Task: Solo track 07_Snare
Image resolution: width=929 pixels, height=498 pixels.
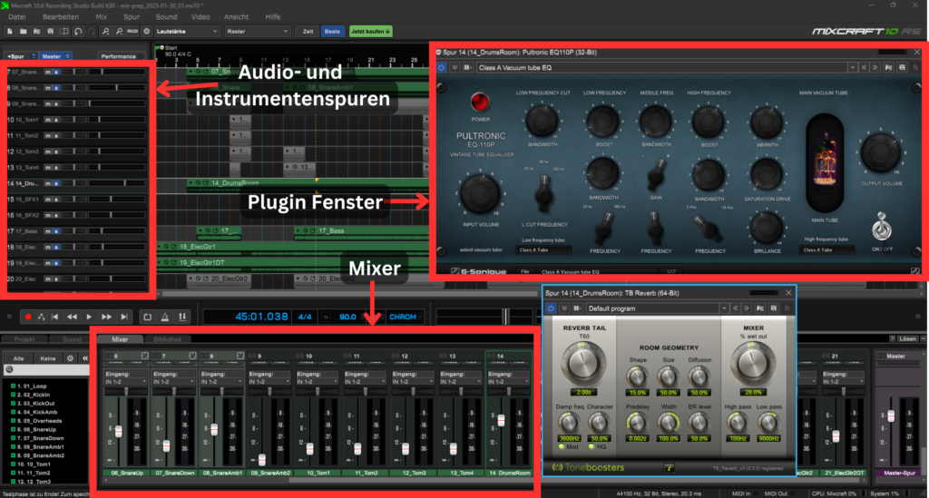Action: (x=55, y=73)
